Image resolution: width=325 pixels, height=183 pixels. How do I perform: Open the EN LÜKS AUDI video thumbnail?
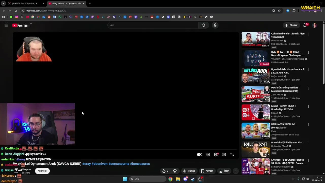[x=256, y=75]
